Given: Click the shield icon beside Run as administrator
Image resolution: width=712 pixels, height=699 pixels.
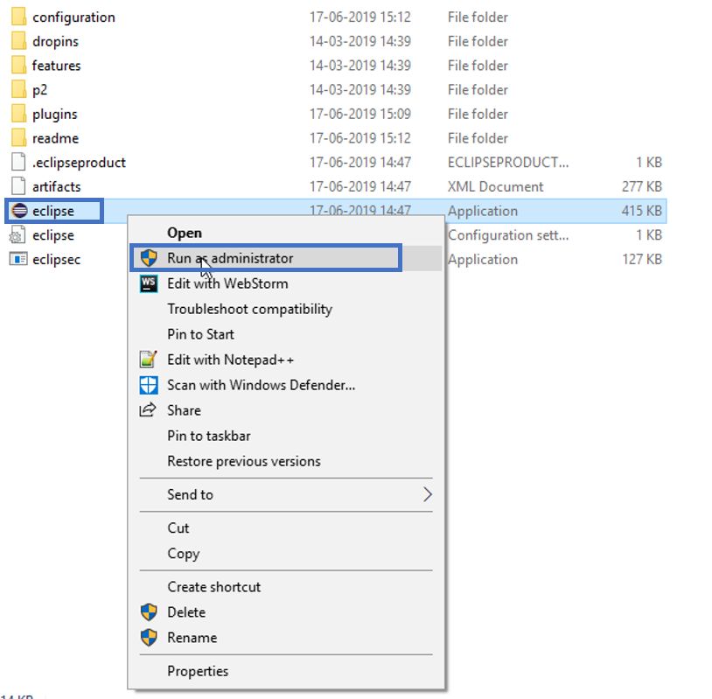Looking at the screenshot, I should (x=149, y=258).
